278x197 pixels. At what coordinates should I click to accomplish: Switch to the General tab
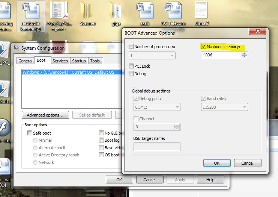coord(26,61)
